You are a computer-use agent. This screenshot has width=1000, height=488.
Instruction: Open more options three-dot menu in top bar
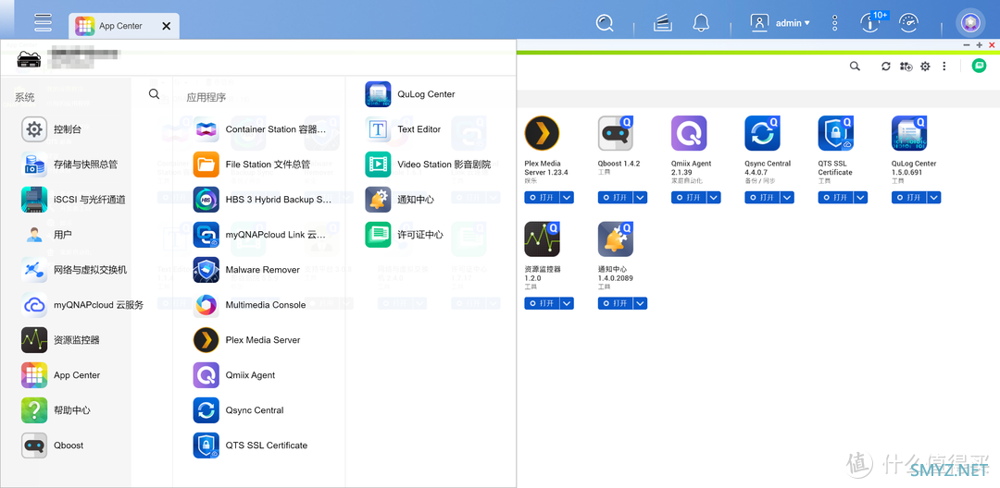coord(834,23)
